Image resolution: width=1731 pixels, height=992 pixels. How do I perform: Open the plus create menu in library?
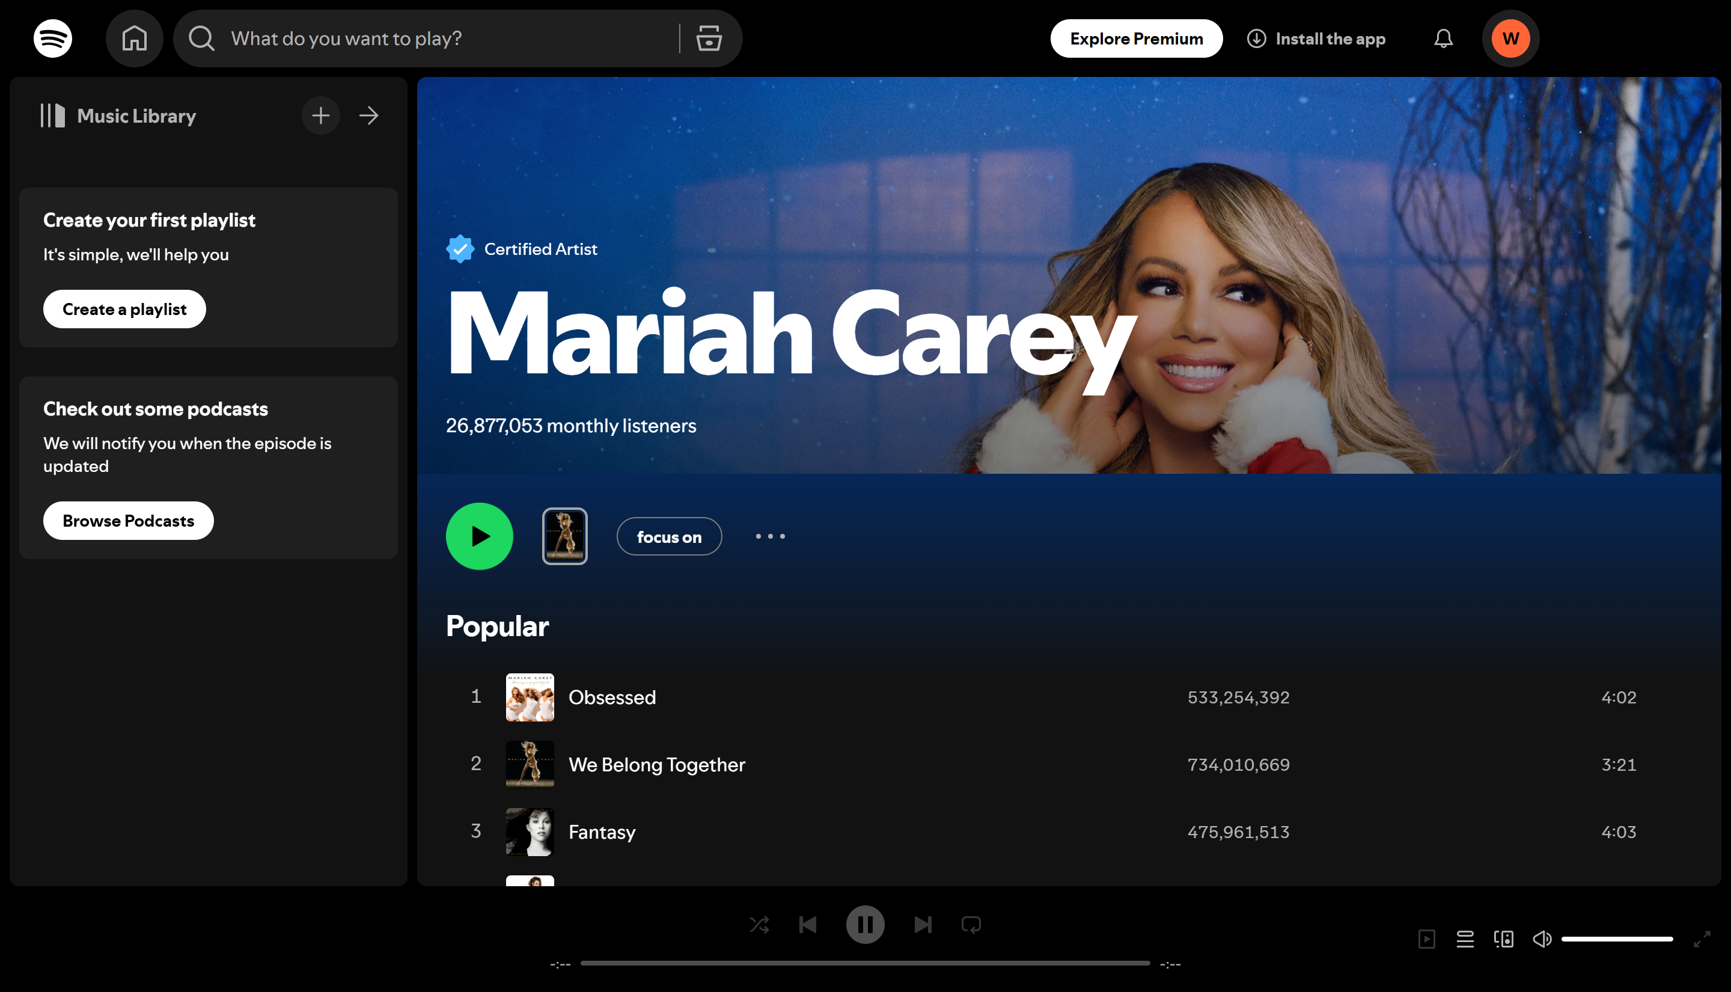pyautogui.click(x=321, y=116)
